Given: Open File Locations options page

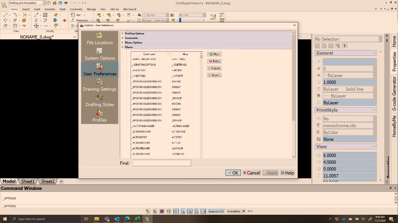Looking at the screenshot, I should [99, 39].
